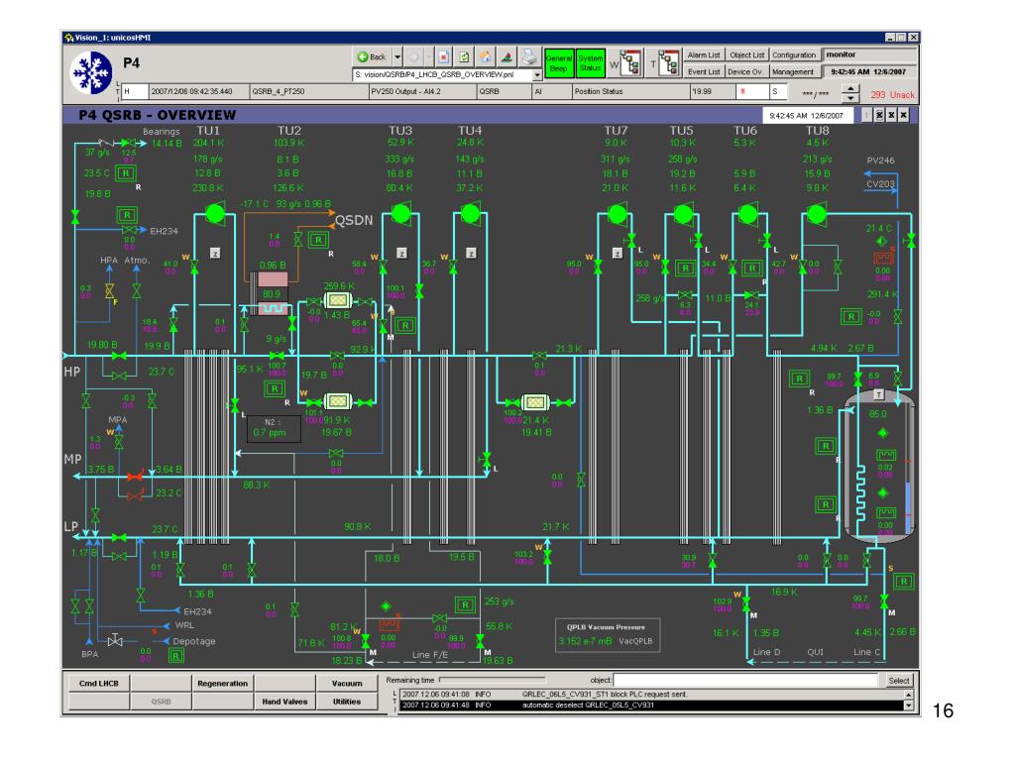Click the Hand Valves button
This screenshot has width=1015, height=761.
pos(284,702)
